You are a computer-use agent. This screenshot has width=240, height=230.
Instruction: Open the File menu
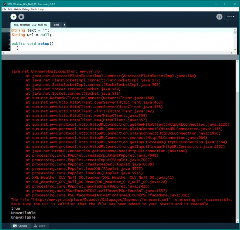click(x=4, y=9)
